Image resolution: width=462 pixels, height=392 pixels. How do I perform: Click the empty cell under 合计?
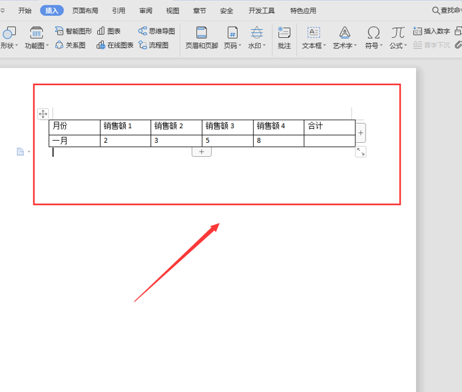[330, 141]
